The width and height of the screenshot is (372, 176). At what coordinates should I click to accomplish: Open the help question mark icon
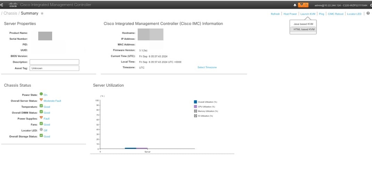pyautogui.click(x=368, y=13)
